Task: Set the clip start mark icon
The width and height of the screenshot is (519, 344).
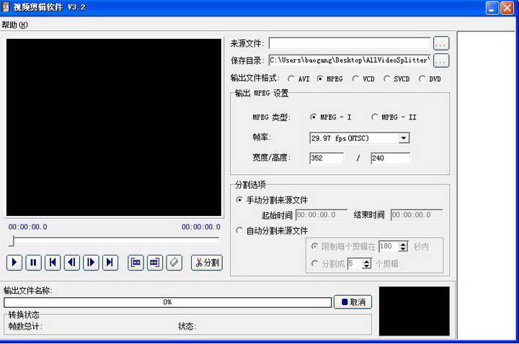Action: (136, 263)
